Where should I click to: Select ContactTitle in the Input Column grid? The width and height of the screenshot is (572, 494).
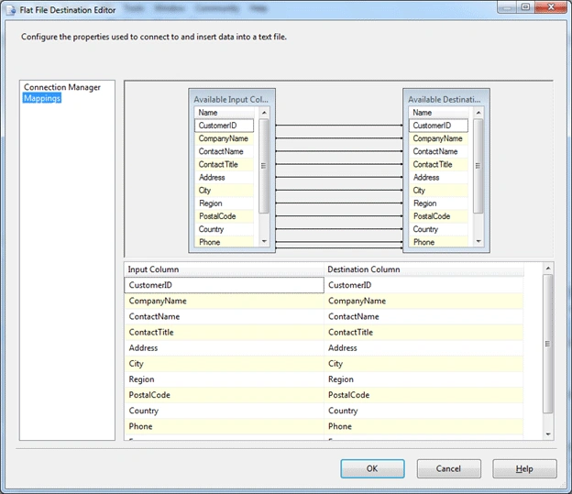224,332
